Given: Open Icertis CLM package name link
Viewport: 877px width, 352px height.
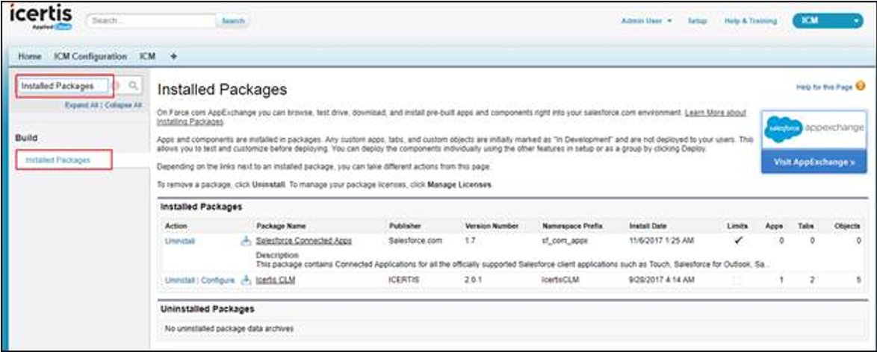Looking at the screenshot, I should pos(275,280).
